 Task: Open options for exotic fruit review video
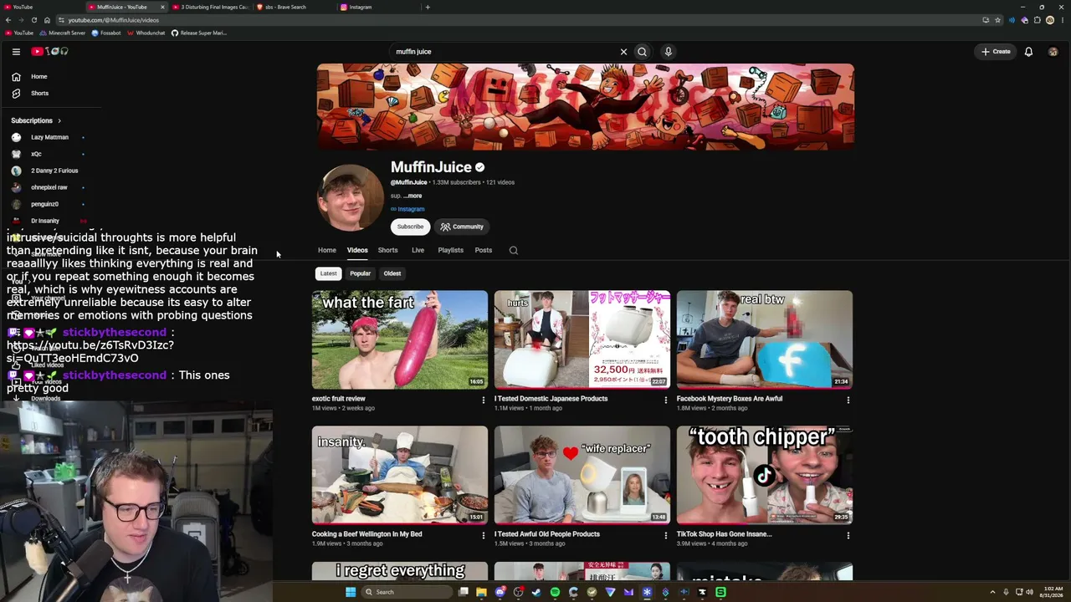point(483,400)
